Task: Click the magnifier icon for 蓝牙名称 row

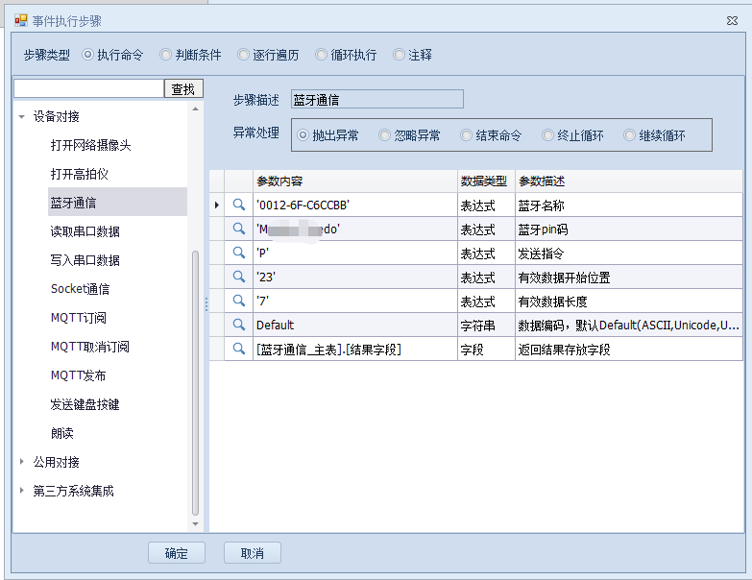Action: click(238, 205)
